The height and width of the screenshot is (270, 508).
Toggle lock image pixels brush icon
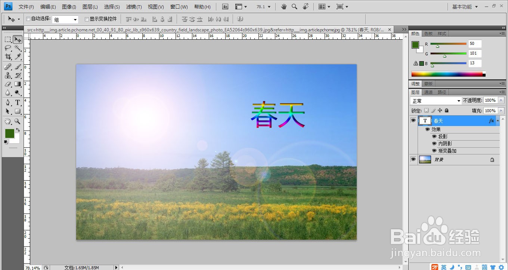433,111
